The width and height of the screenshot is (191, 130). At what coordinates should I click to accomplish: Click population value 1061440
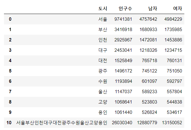click(x=123, y=112)
